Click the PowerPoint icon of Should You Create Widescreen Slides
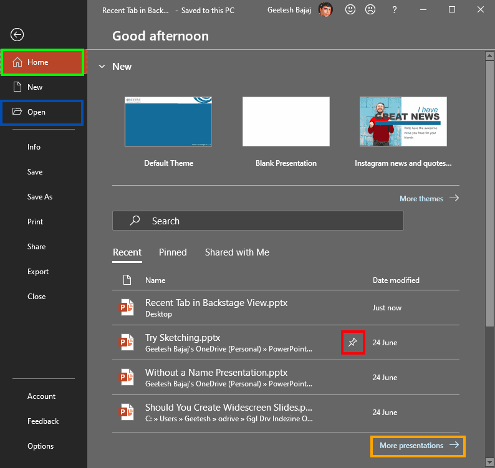The width and height of the screenshot is (495, 468). tap(127, 412)
